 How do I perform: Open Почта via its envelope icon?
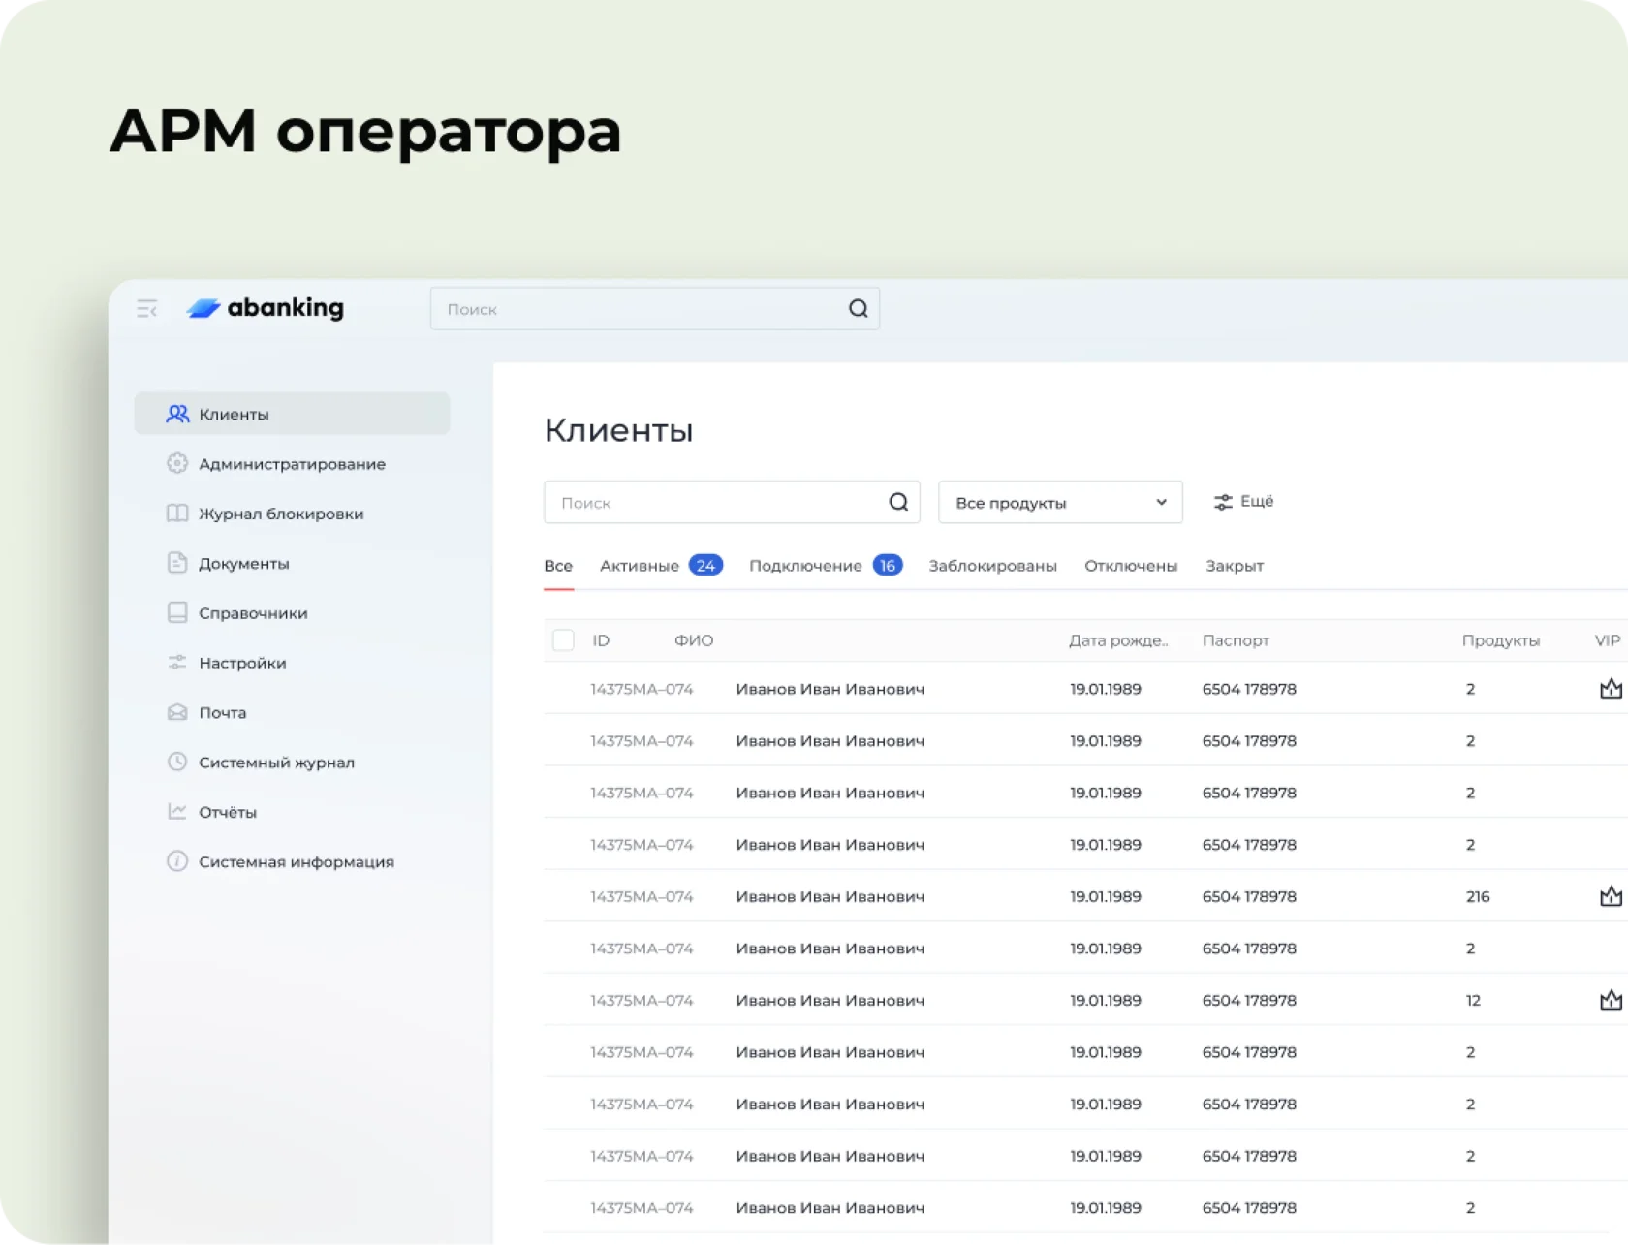[x=177, y=712]
